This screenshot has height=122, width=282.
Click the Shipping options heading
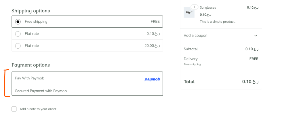(x=31, y=11)
